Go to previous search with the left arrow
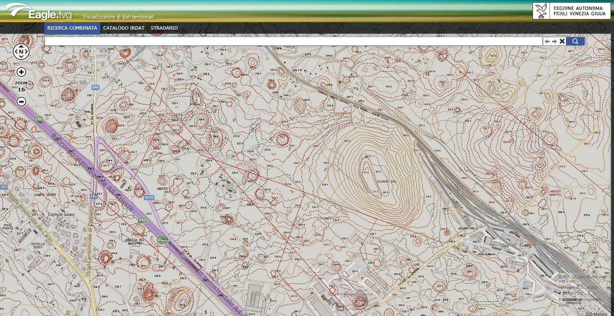Viewport: 614px width, 316px height. pos(547,41)
